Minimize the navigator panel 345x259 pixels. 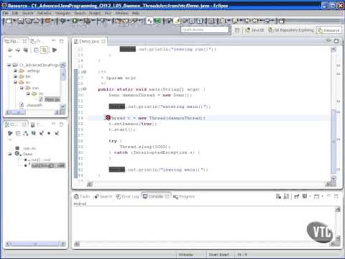54,41
